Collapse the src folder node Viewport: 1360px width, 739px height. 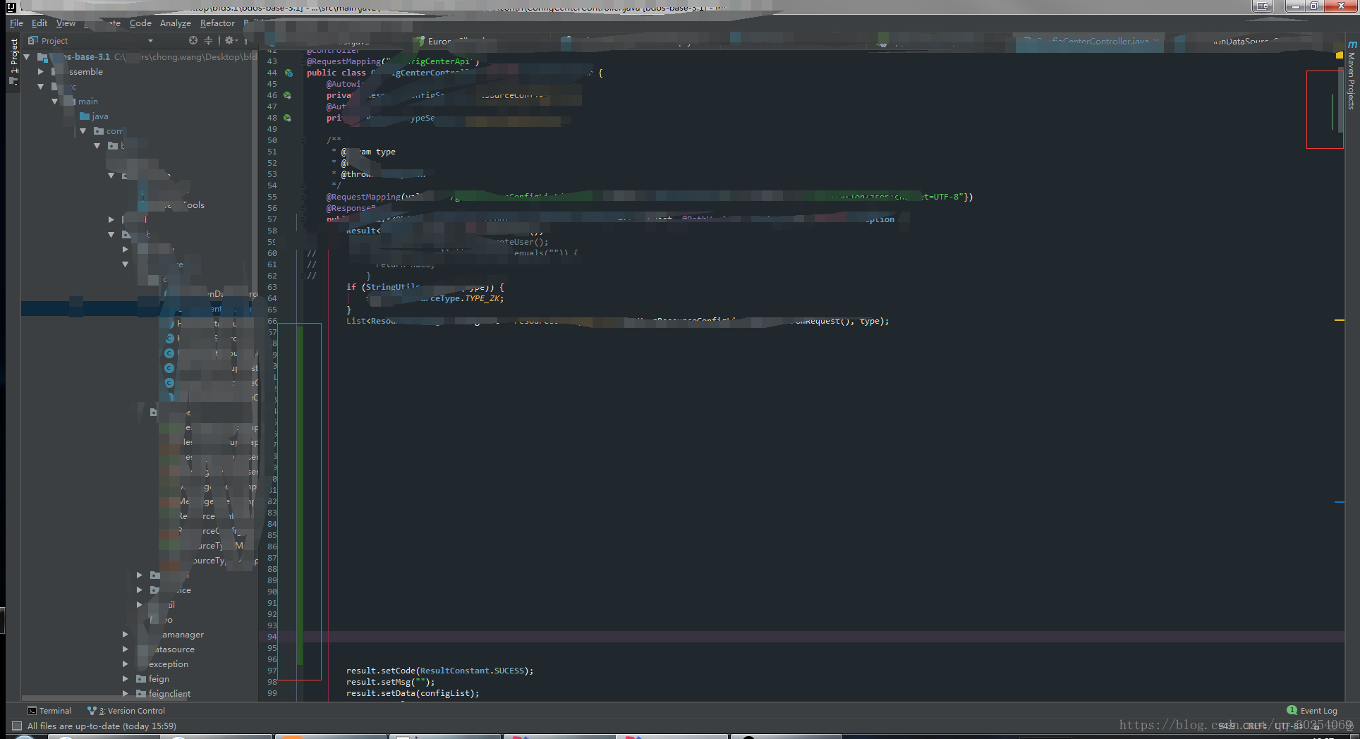point(41,87)
